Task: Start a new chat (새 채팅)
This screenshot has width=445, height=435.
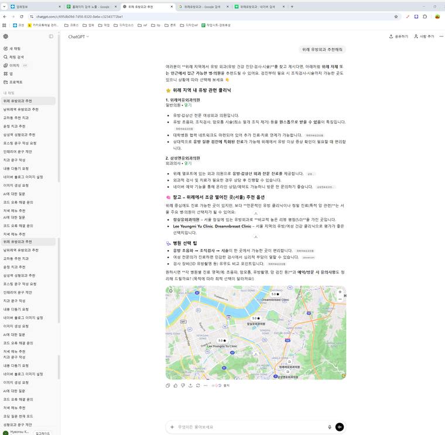Action: tap(12, 49)
